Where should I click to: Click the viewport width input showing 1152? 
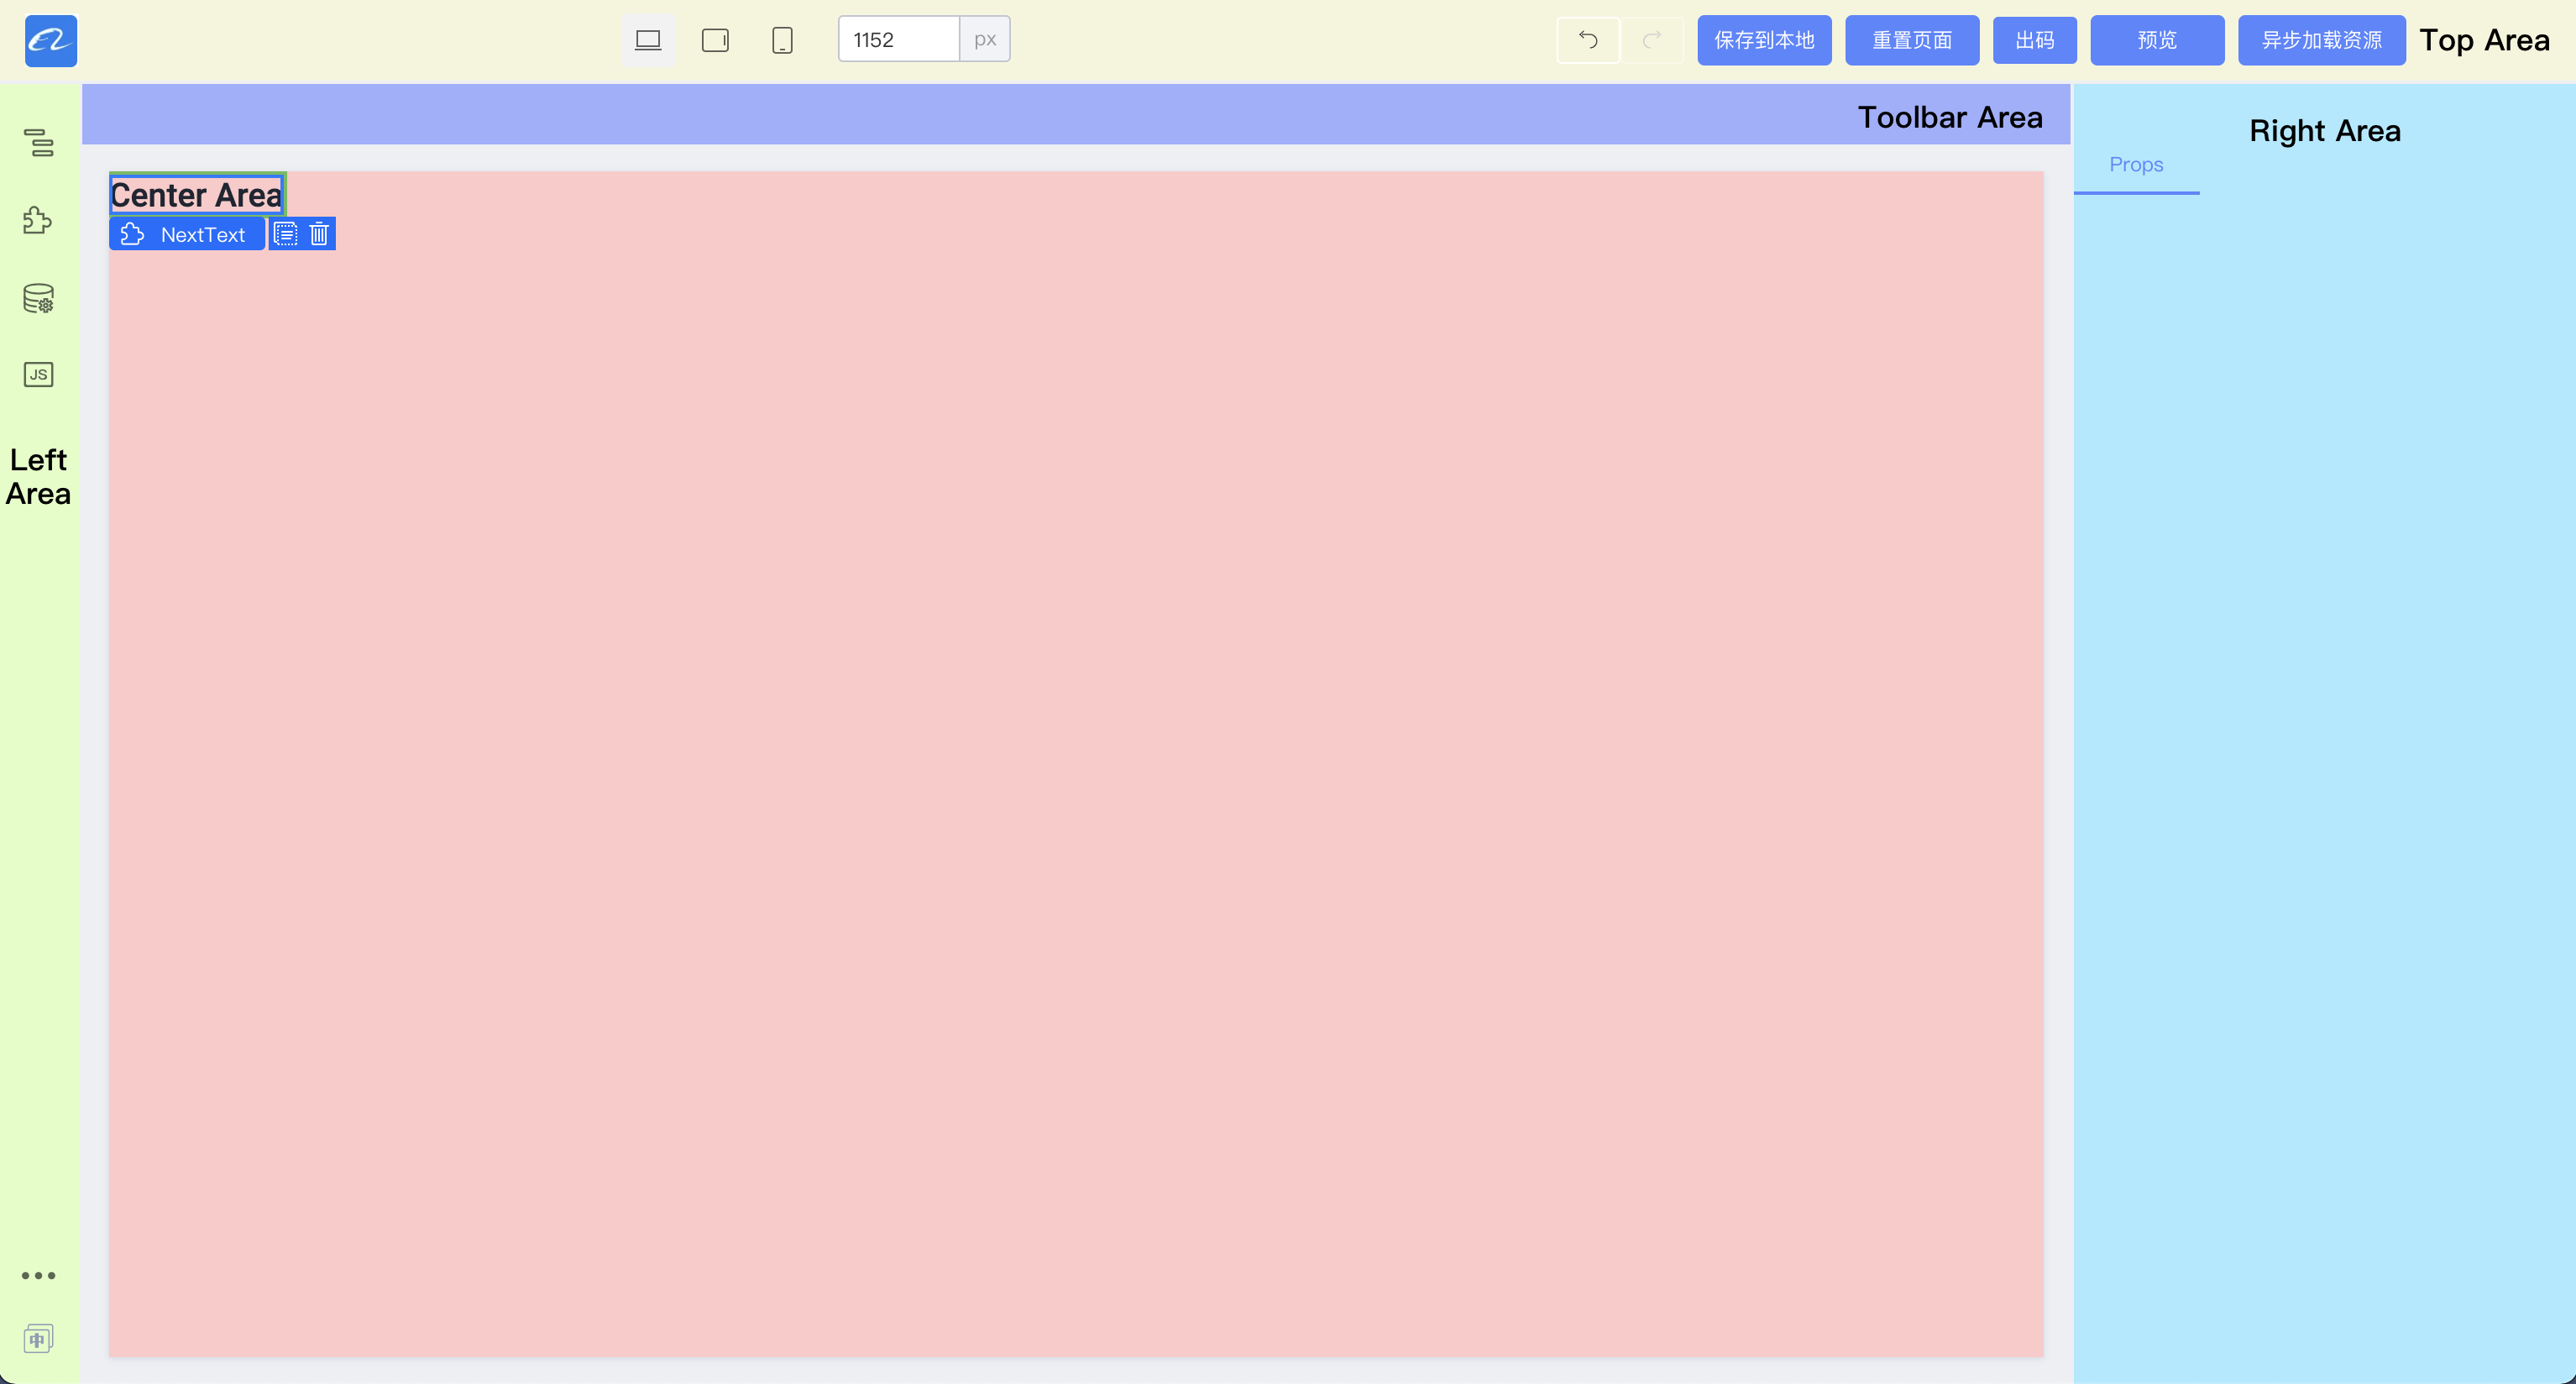897,39
